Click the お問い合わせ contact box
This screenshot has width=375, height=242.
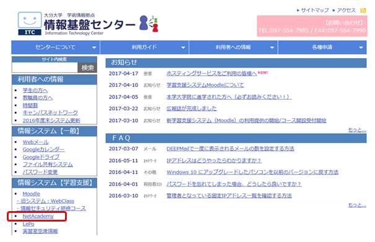[312, 26]
